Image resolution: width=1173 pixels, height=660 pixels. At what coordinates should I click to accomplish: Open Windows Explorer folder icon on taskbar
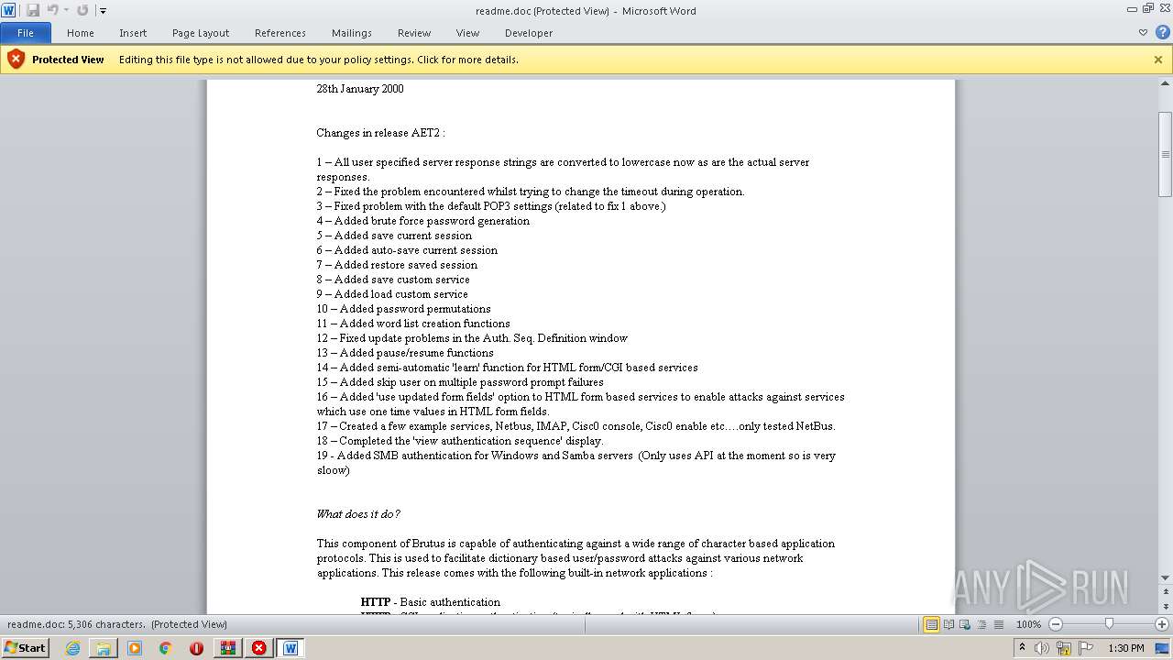[104, 648]
